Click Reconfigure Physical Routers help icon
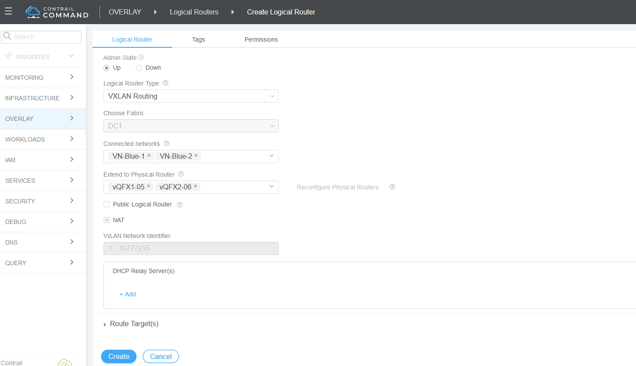The height and width of the screenshot is (366, 636). (392, 187)
